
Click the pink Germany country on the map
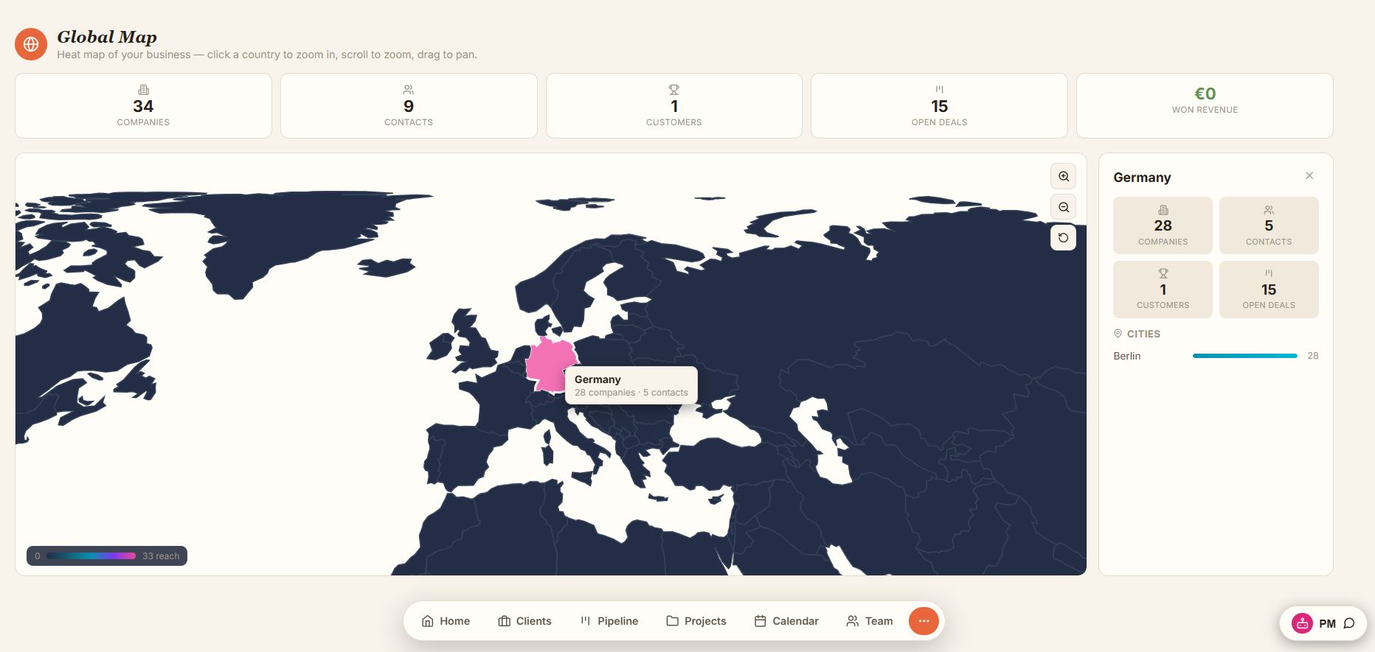[x=549, y=363]
